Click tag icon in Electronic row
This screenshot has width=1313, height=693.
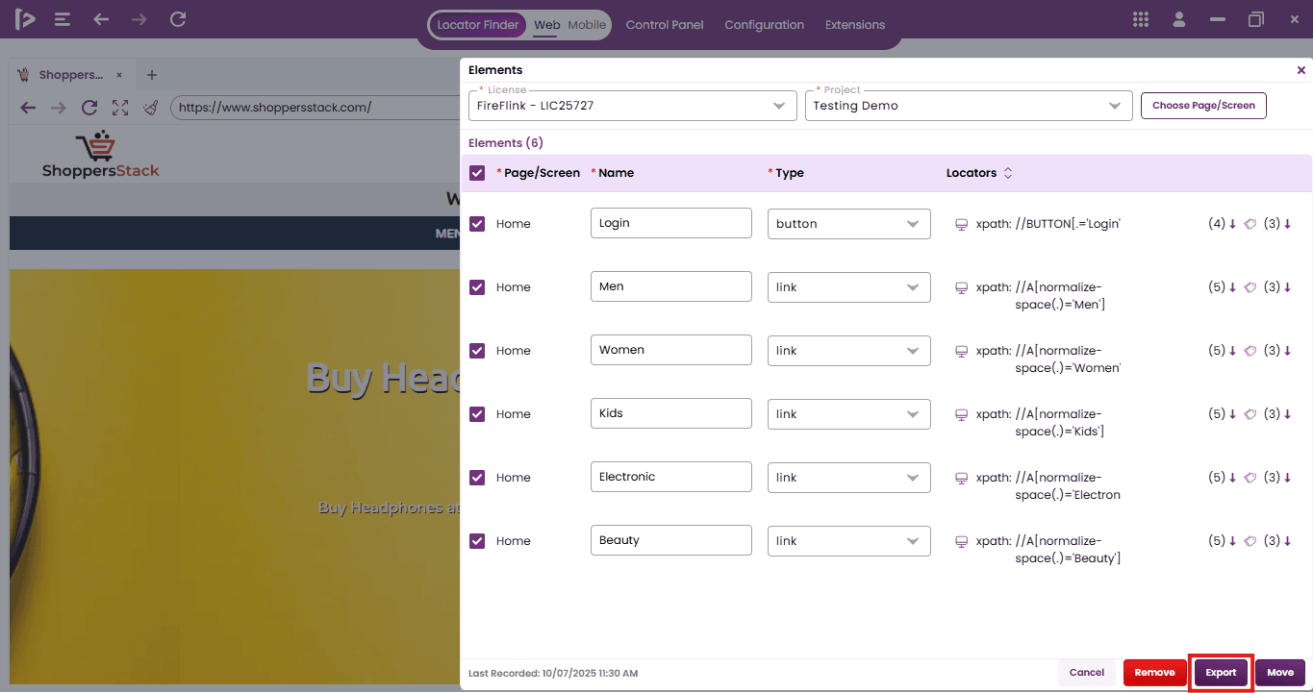(x=1250, y=478)
